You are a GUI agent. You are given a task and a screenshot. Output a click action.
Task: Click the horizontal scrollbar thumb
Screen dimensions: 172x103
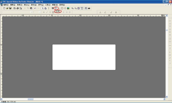31,99
